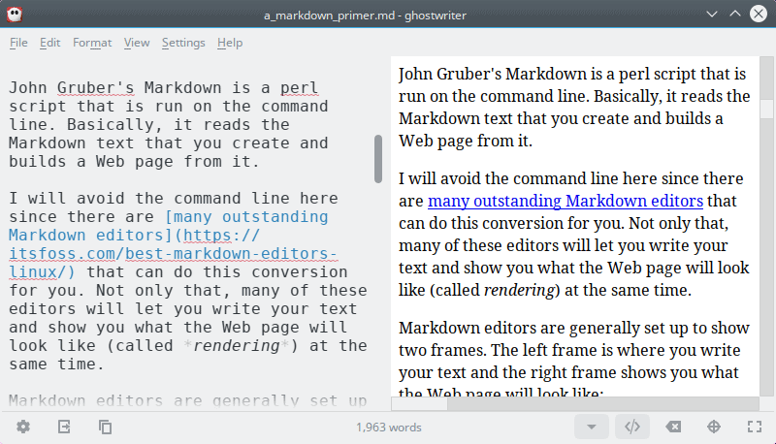Open the Edit menu
776x444 pixels.
tap(49, 43)
